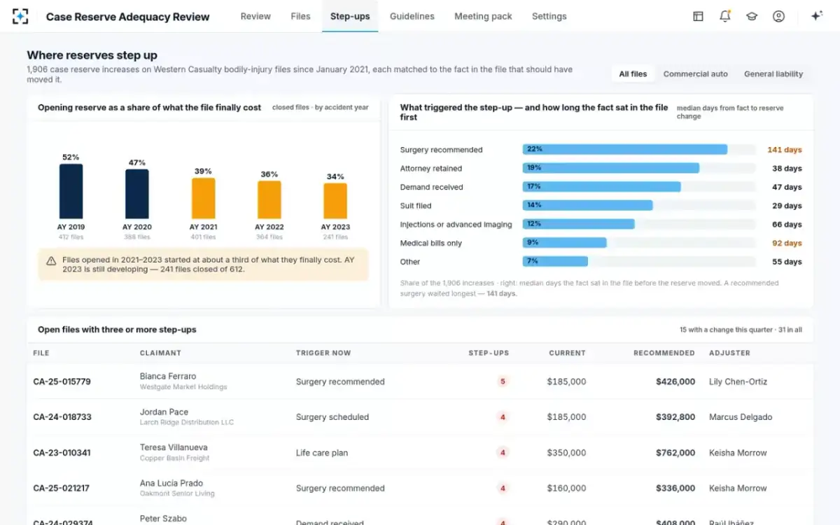
Task: Switch to the Review tab
Action: tap(255, 16)
